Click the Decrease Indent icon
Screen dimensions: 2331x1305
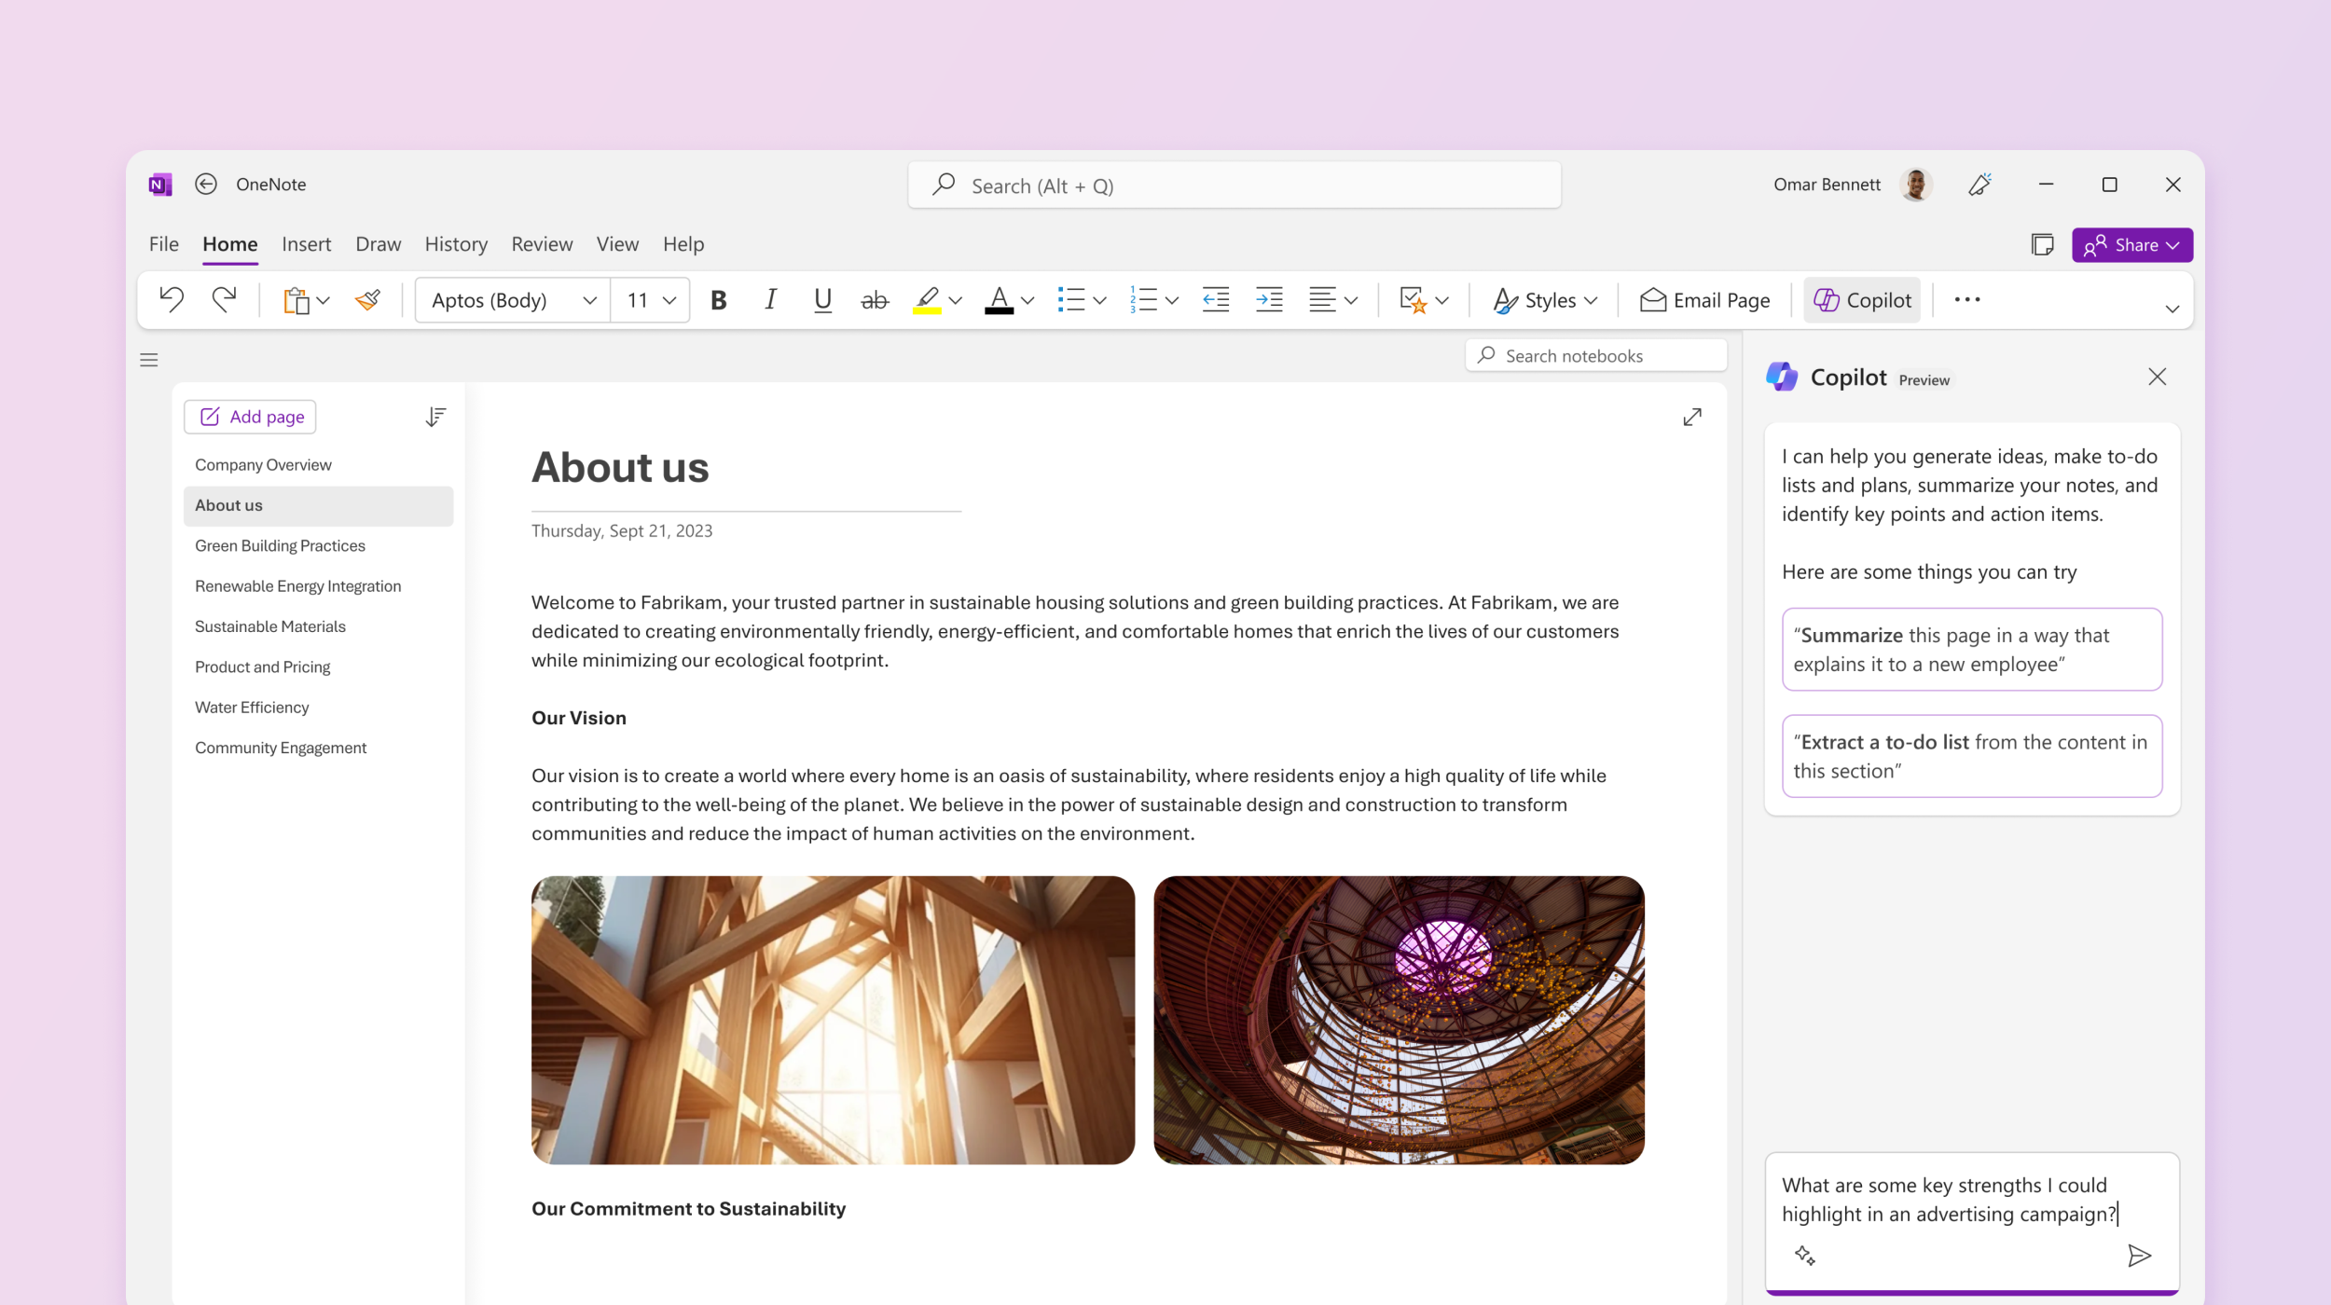point(1215,299)
